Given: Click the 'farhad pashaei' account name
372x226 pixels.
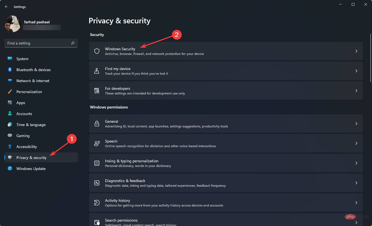Looking at the screenshot, I should (x=37, y=22).
